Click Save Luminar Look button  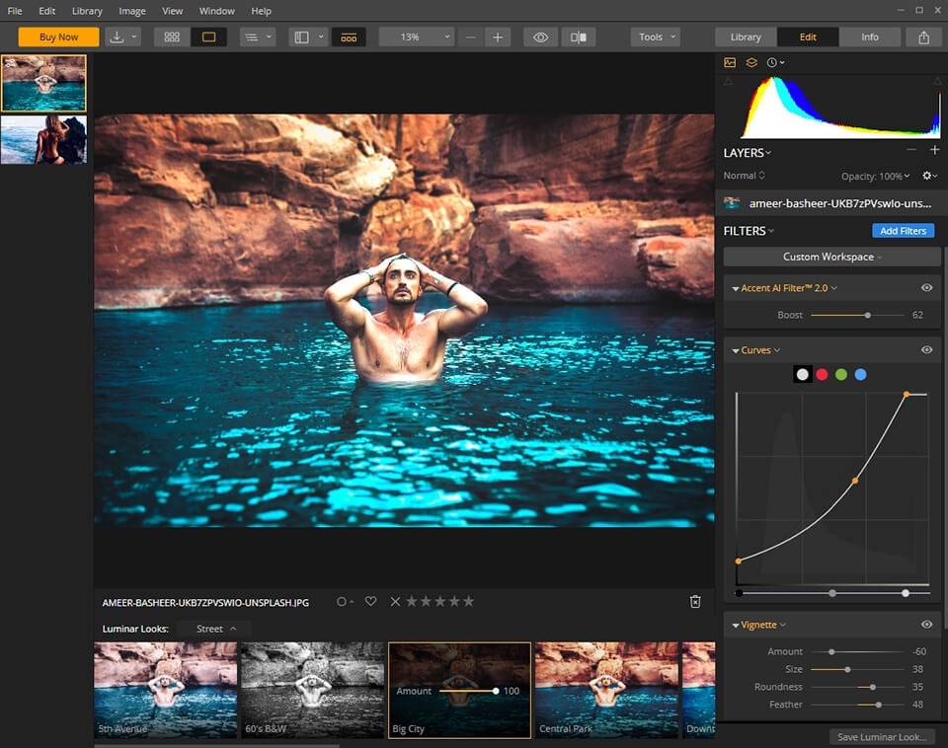pos(882,736)
